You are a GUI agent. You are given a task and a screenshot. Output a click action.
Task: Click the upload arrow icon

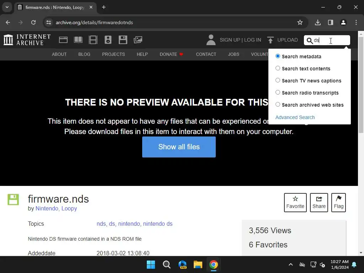[x=270, y=40]
